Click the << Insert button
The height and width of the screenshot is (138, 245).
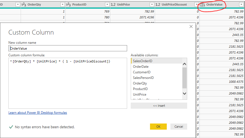click(x=159, y=106)
